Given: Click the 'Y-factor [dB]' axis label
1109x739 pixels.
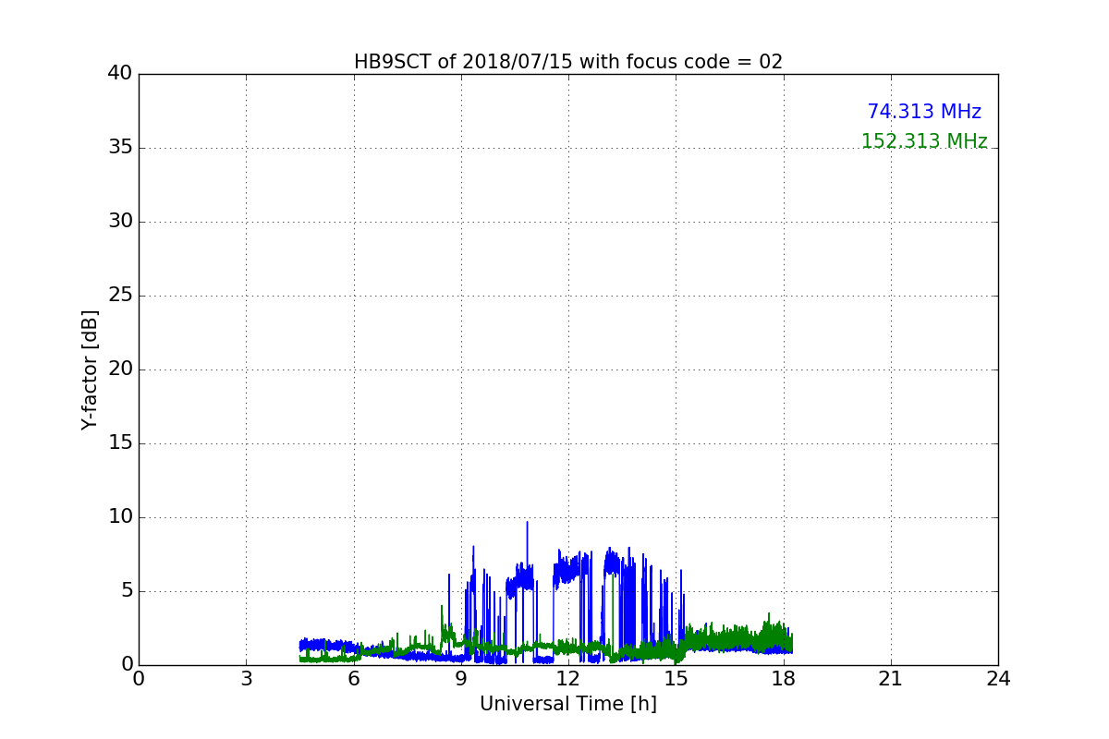Looking at the screenshot, I should tap(90, 369).
